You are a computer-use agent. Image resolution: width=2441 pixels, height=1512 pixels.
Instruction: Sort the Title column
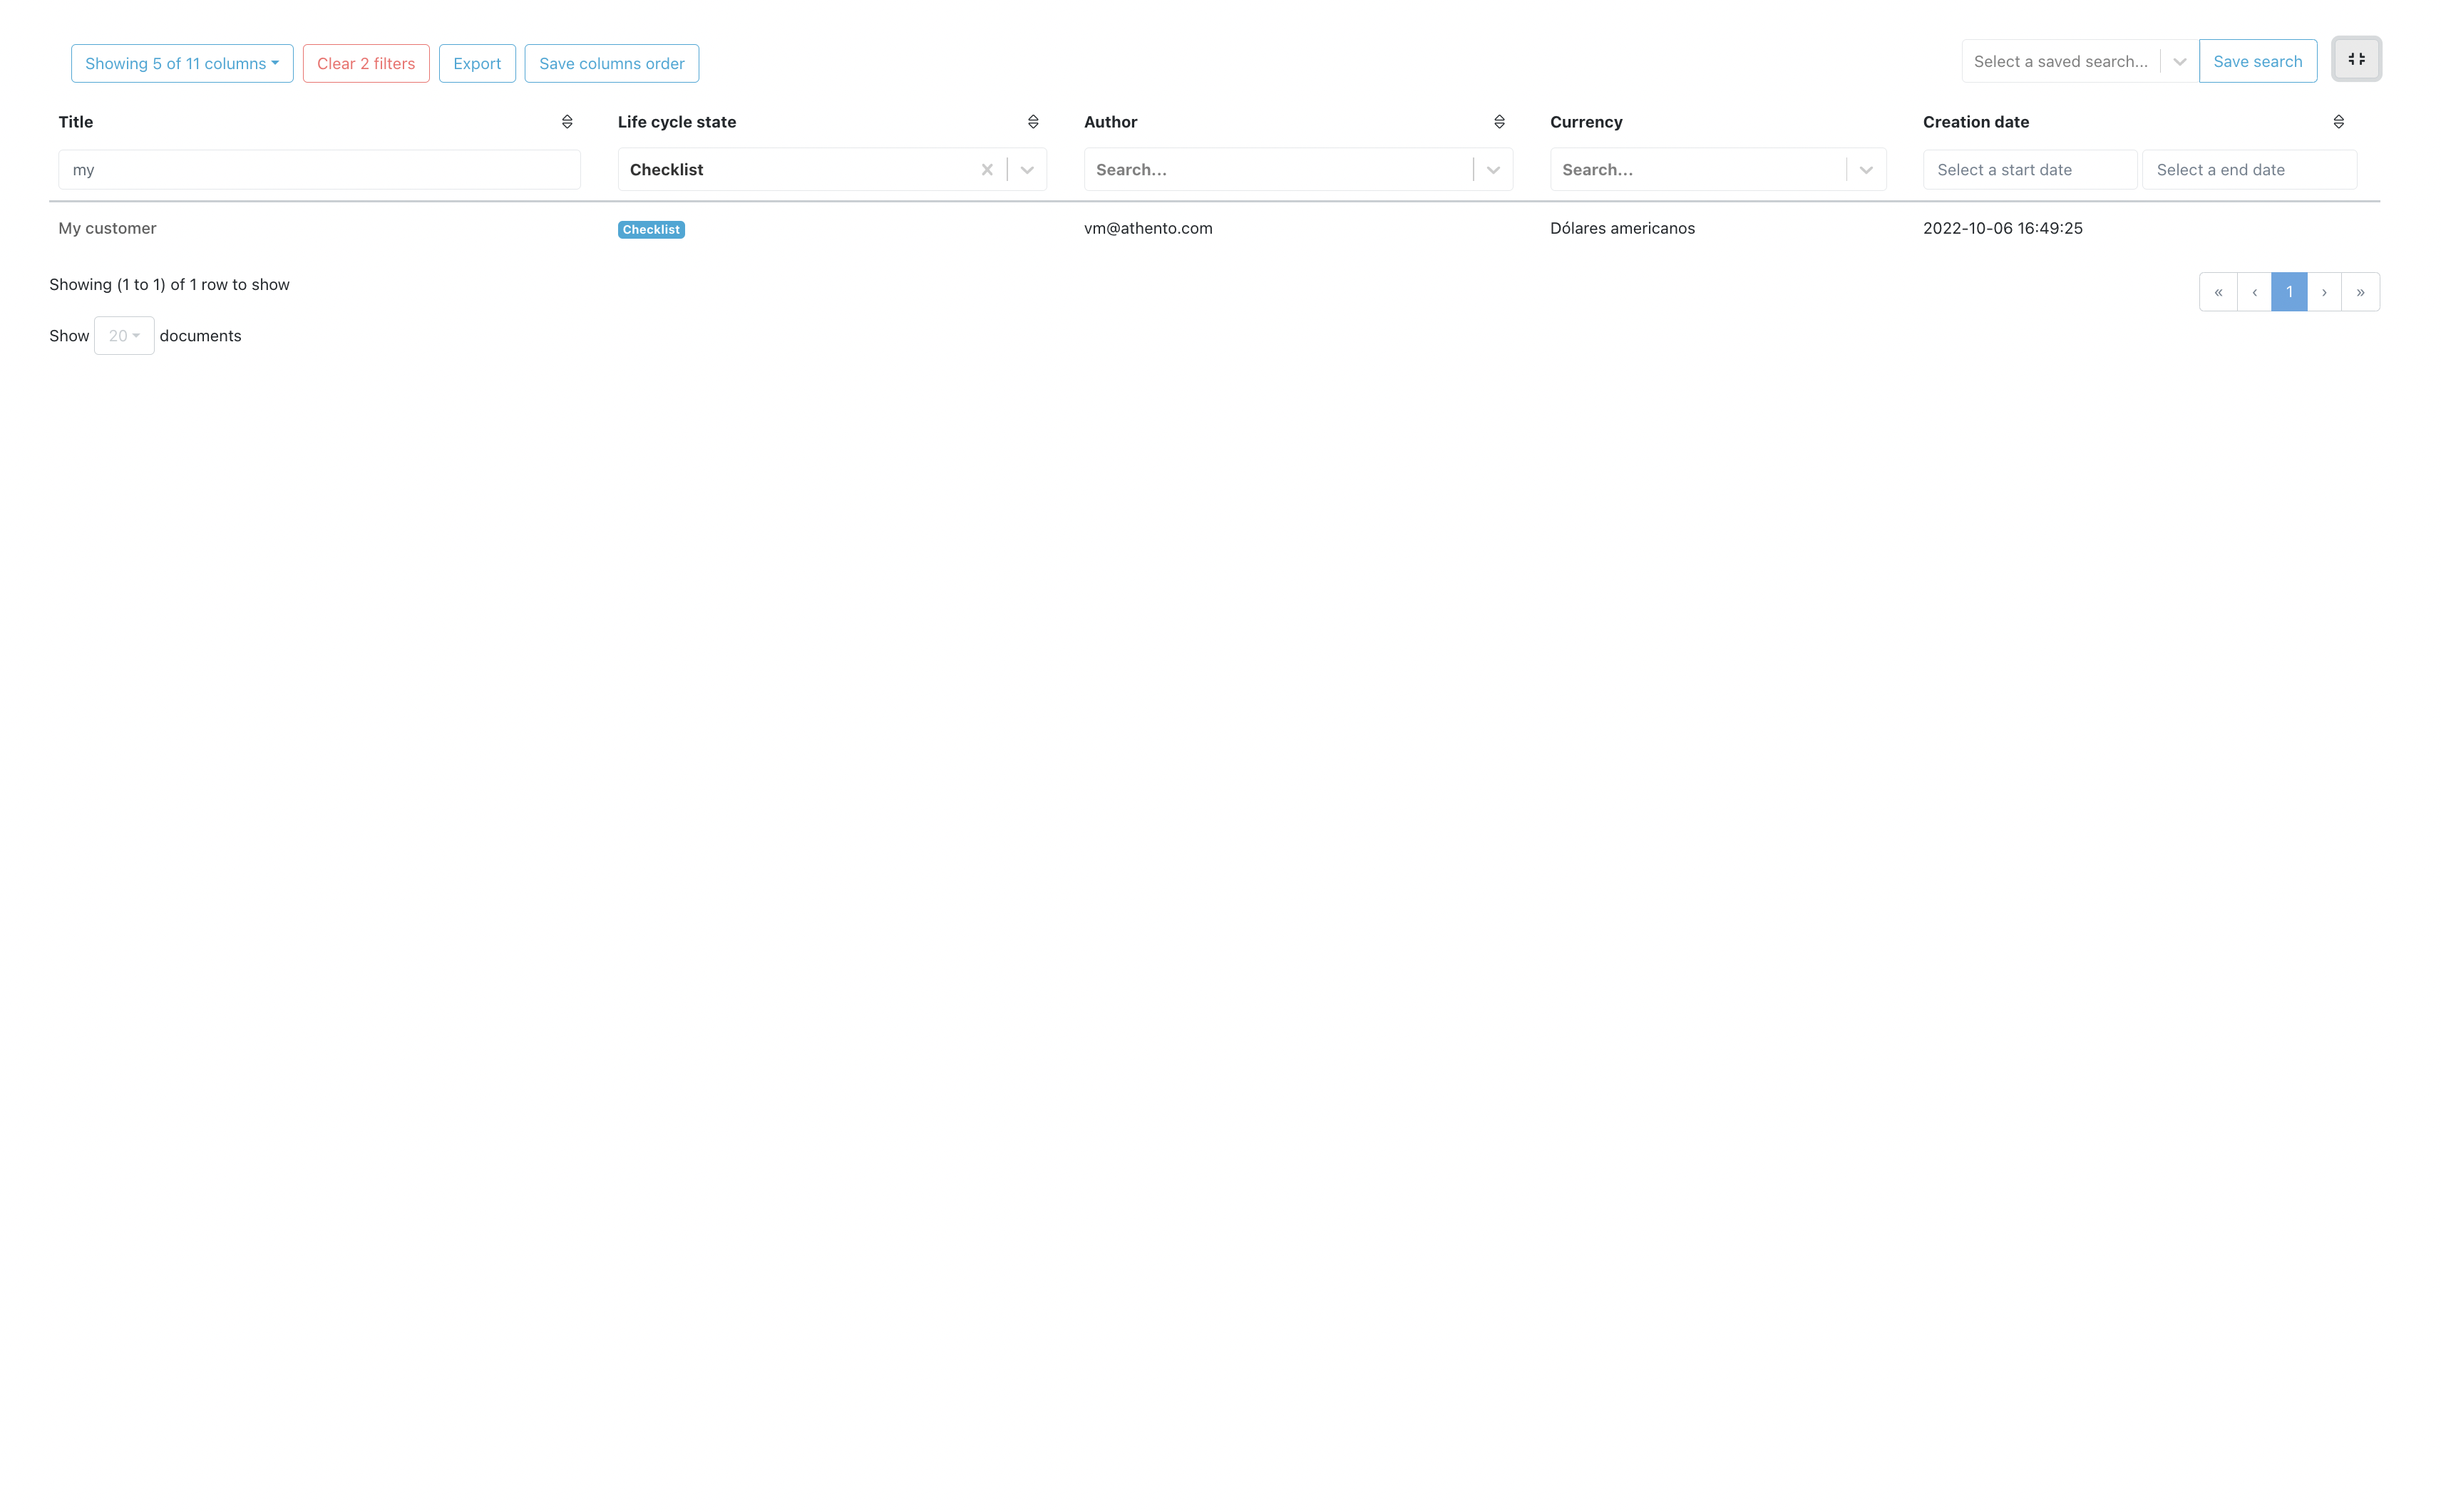(567, 121)
